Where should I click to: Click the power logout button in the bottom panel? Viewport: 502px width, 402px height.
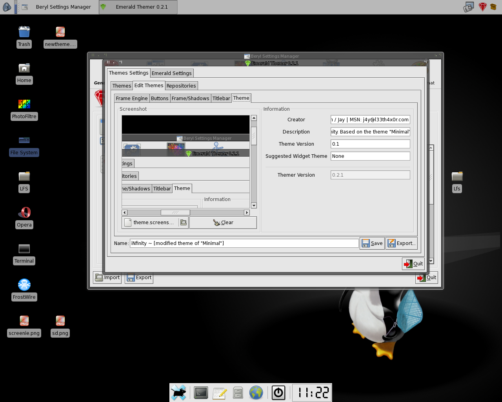click(x=278, y=393)
